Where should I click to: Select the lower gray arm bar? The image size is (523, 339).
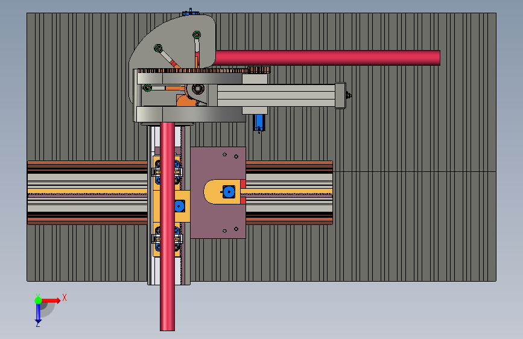pos(191,115)
